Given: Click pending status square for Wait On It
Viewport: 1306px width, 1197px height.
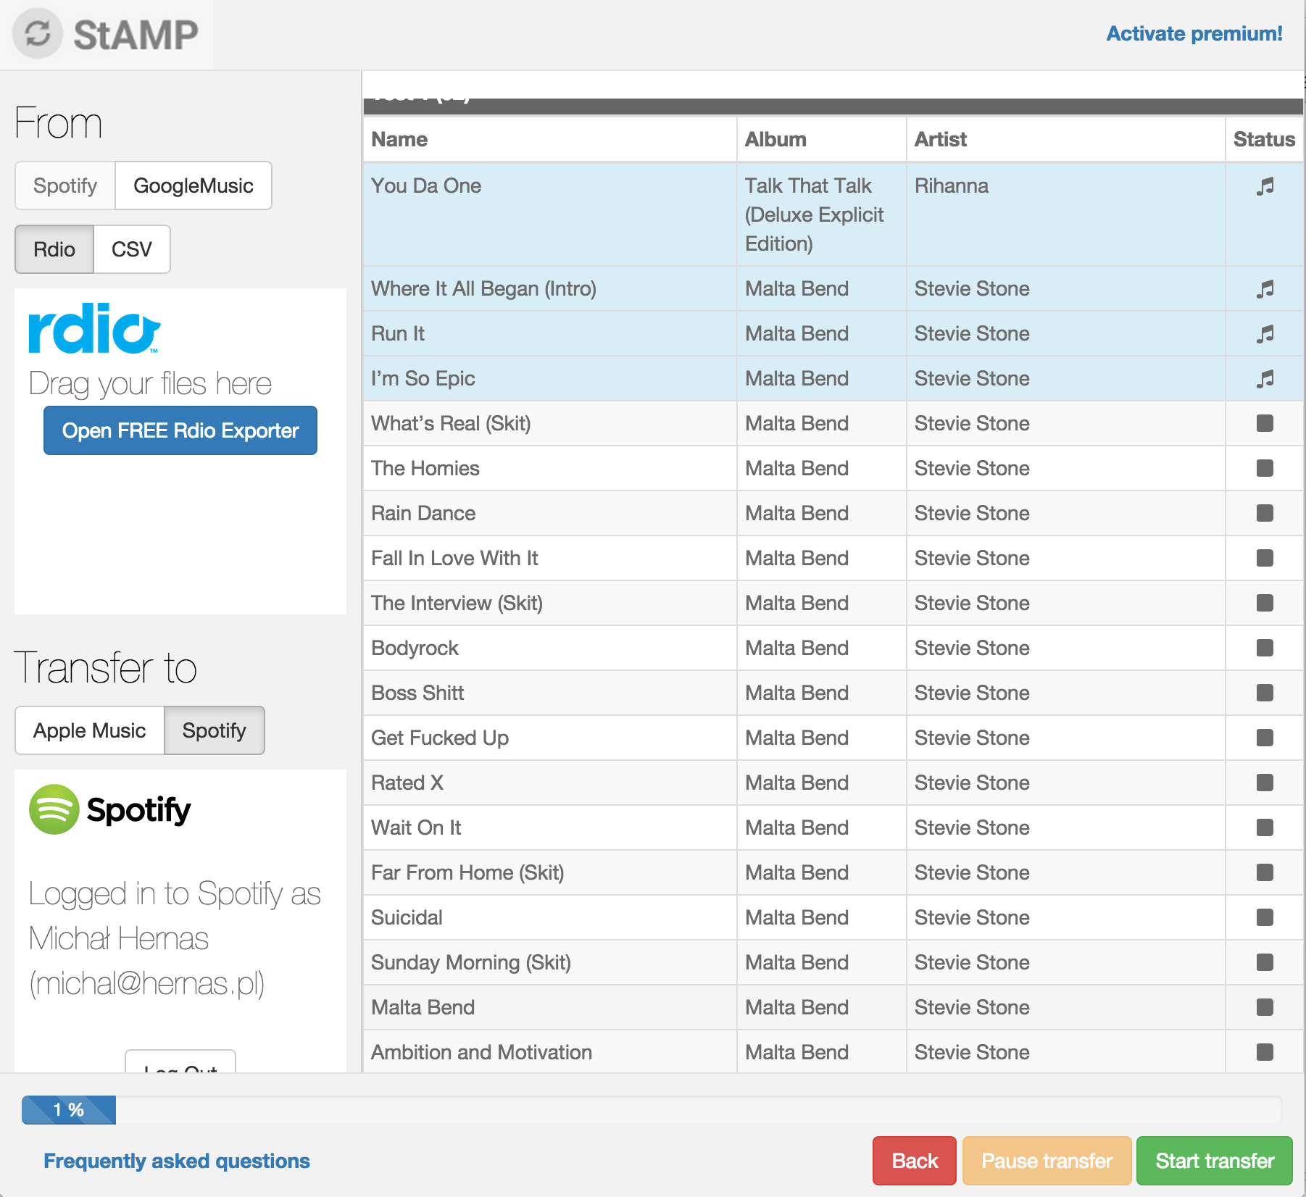Looking at the screenshot, I should click(1265, 827).
